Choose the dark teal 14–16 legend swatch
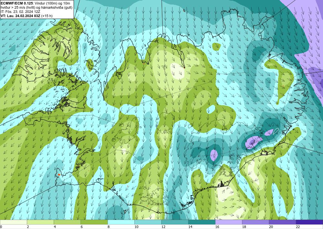The image size is (323, 229). pyautogui.click(x=202, y=222)
